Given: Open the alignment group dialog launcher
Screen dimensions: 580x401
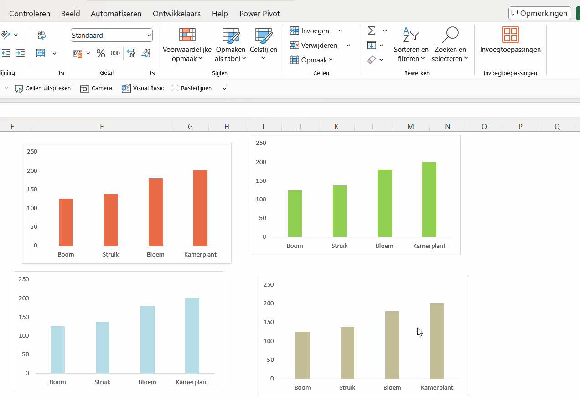Looking at the screenshot, I should click(x=62, y=73).
